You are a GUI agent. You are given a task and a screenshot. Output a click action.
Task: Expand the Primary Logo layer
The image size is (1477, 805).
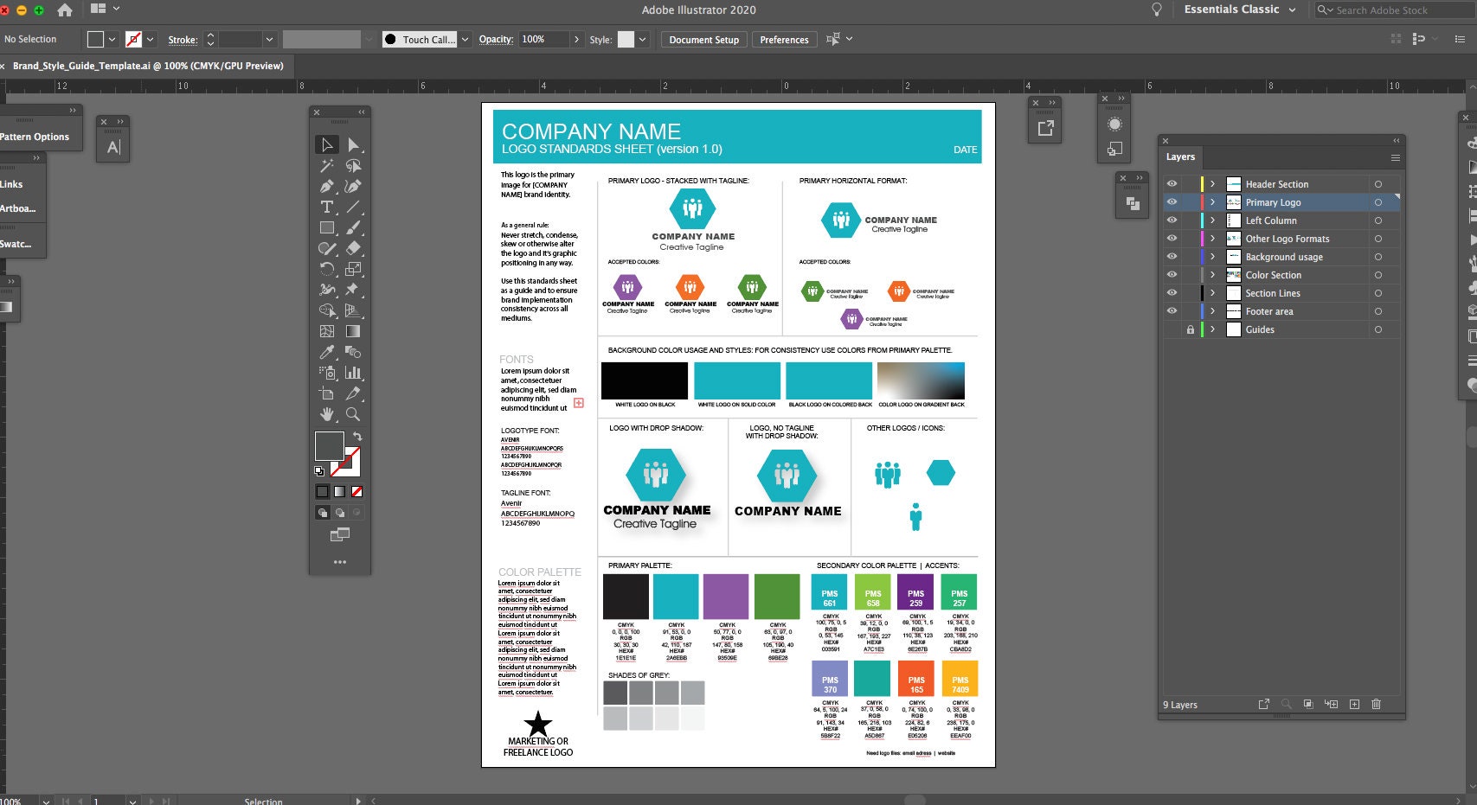(x=1212, y=201)
